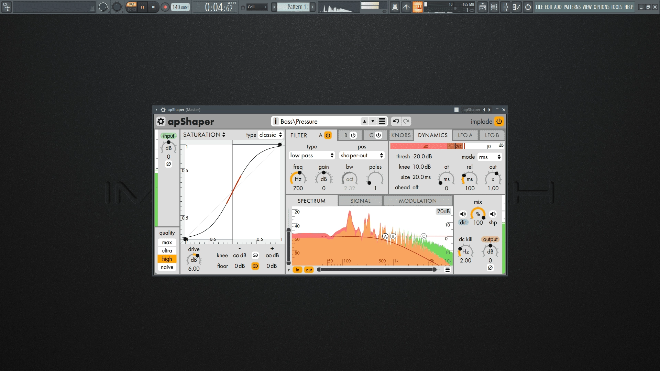Open dynamics mode 'rms' dropdown
The width and height of the screenshot is (660, 371).
(x=490, y=157)
